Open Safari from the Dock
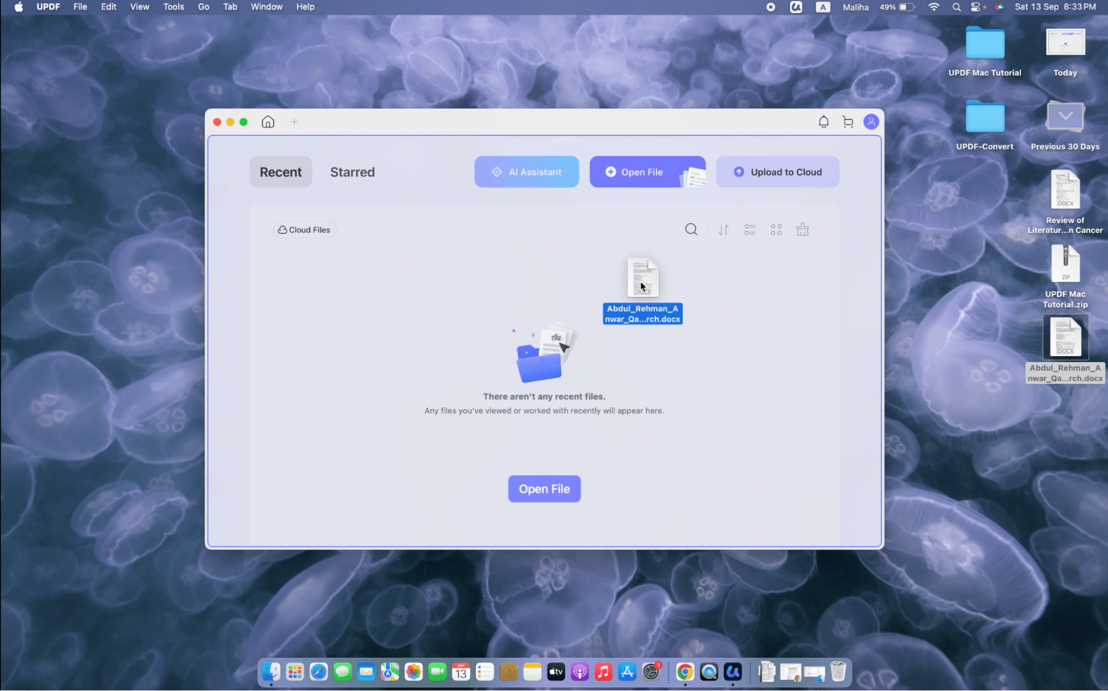Image resolution: width=1108 pixels, height=691 pixels. tap(319, 672)
